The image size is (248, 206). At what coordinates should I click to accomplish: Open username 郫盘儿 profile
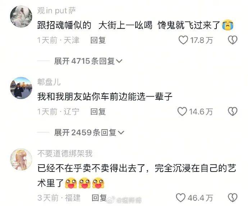click(x=49, y=82)
